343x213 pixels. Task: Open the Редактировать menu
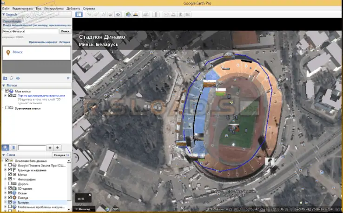point(22,8)
